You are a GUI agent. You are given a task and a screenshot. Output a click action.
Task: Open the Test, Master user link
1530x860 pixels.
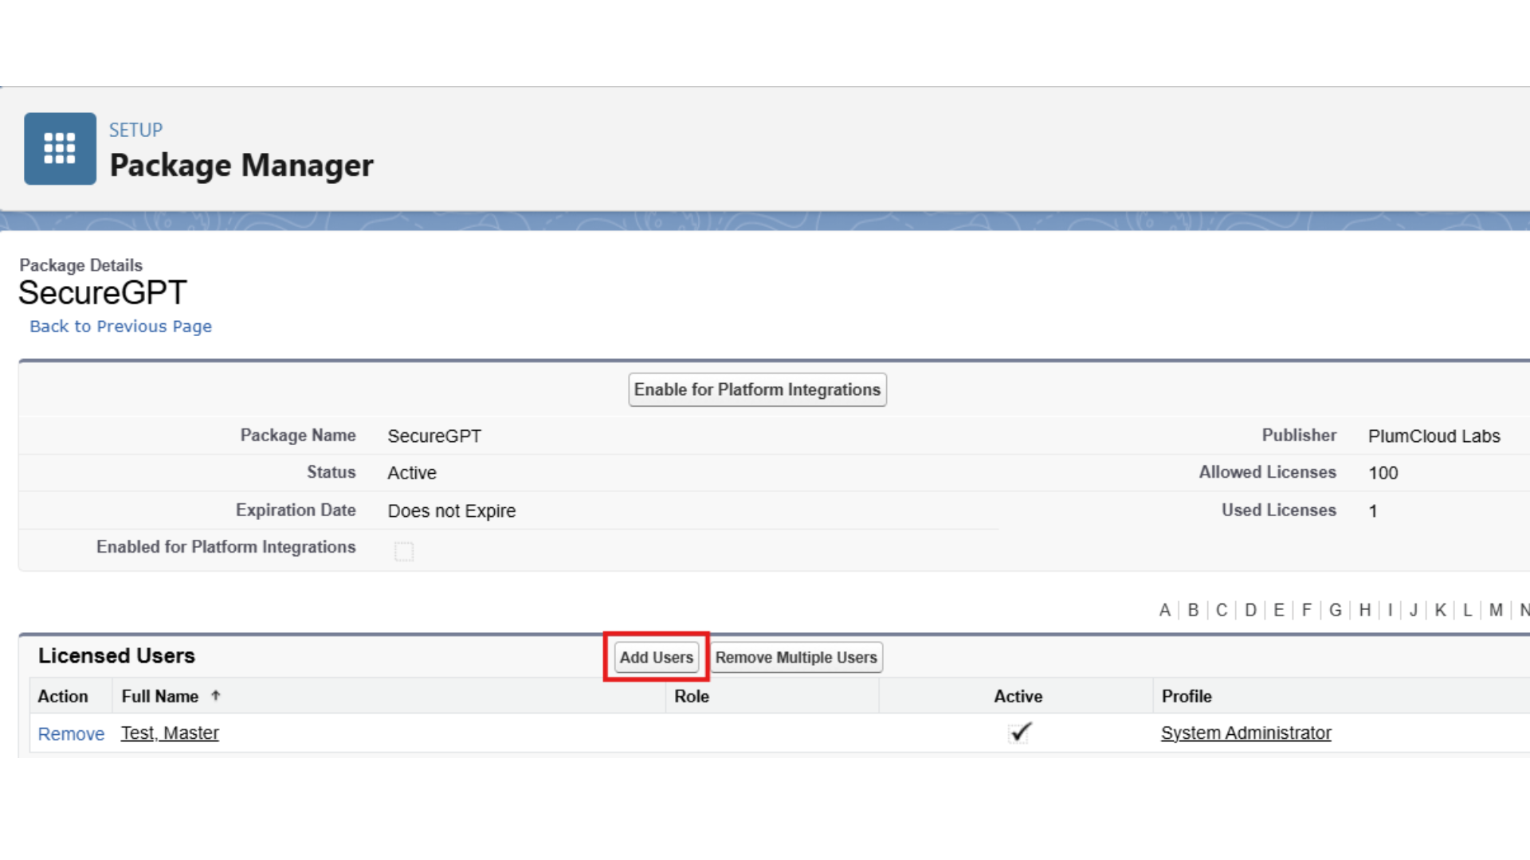(x=170, y=733)
